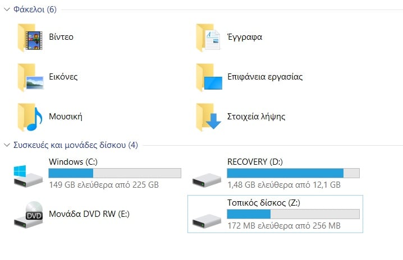Select the Εικόνες folder icon
The height and width of the screenshot is (260, 403).
click(x=29, y=77)
